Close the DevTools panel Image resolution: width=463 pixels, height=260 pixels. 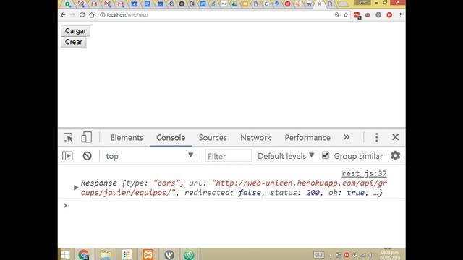[x=396, y=137]
